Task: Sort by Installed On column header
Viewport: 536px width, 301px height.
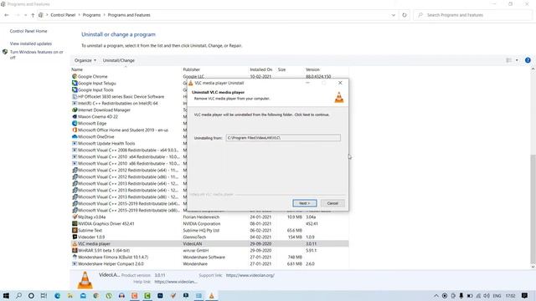Action: point(262,69)
